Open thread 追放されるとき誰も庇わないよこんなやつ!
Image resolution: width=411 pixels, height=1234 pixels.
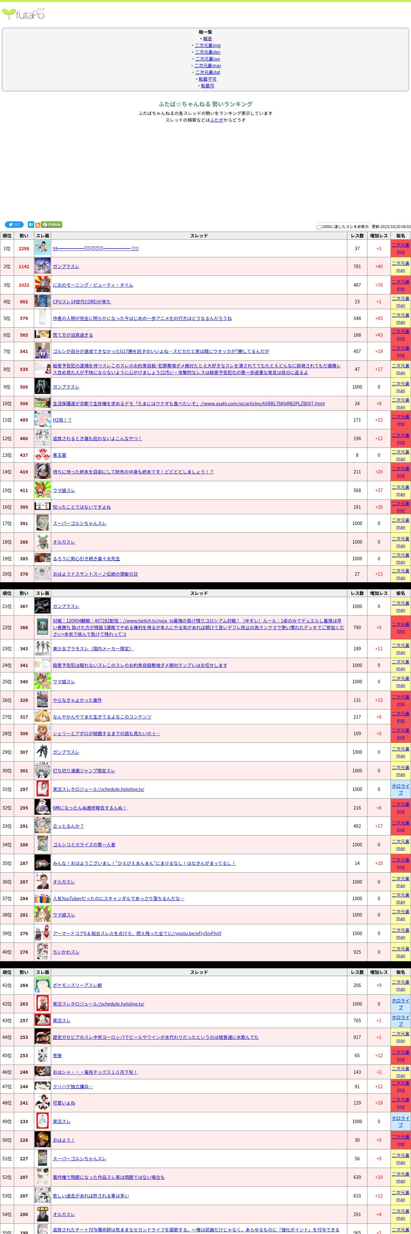pyautogui.click(x=97, y=438)
